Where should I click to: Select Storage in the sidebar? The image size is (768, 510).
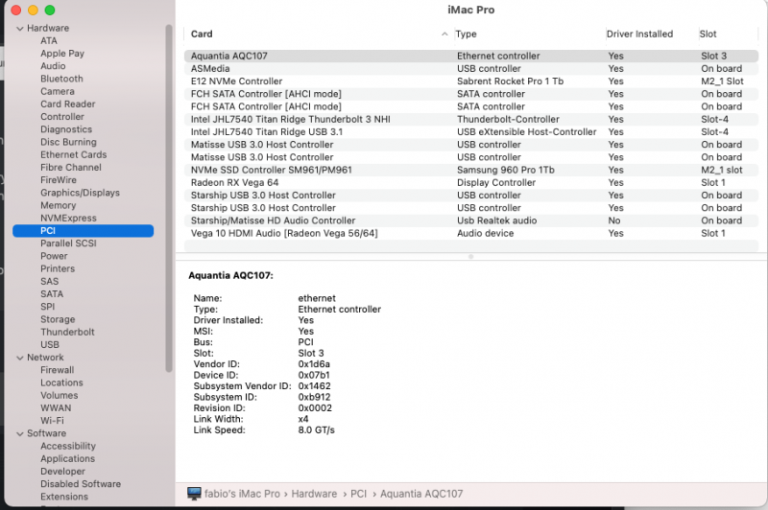point(58,319)
